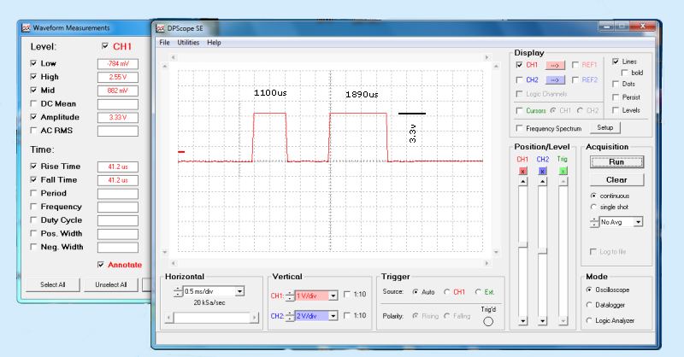Click the averaging stepper in Acquisition
This screenshot has width=684, height=357.
tap(594, 222)
